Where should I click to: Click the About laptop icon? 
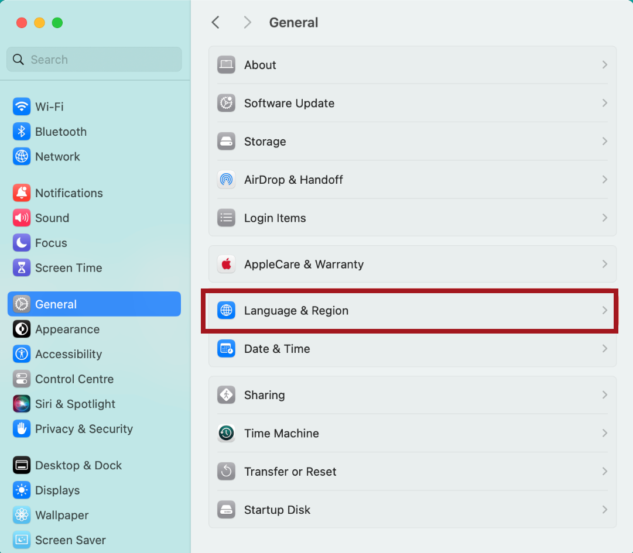[226, 65]
